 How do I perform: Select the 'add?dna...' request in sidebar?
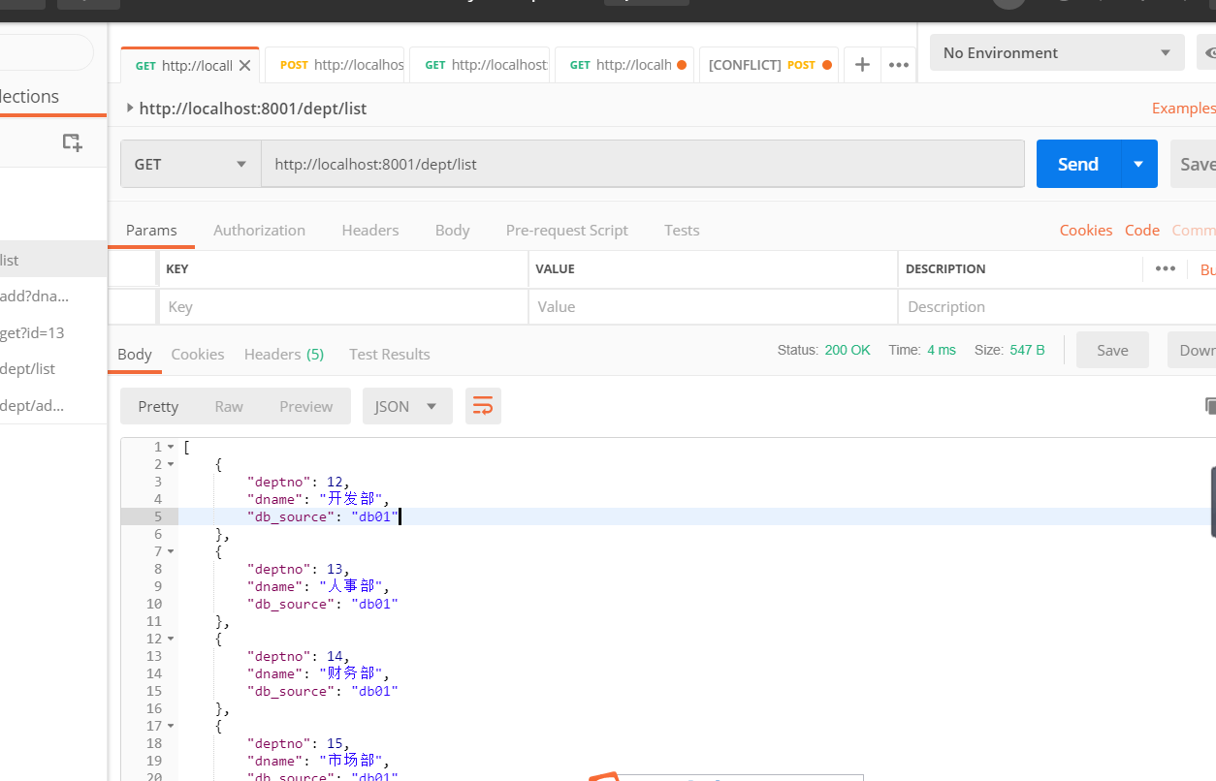click(x=53, y=296)
